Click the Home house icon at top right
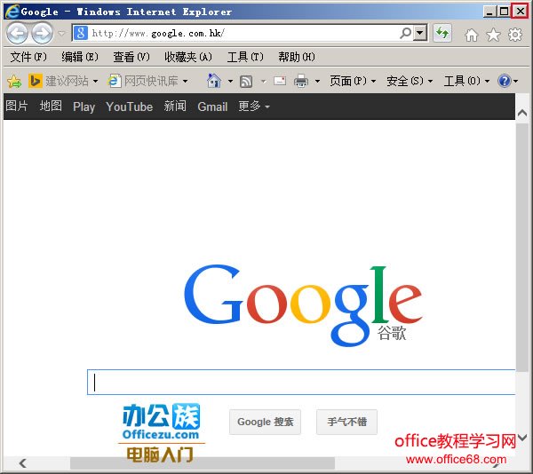Screen dimensions: 533x474 point(472,35)
